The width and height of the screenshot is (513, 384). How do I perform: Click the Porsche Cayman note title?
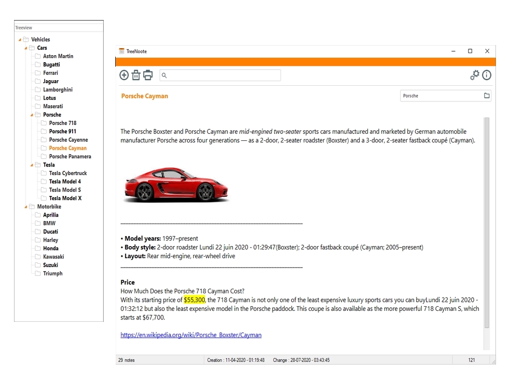(x=145, y=96)
